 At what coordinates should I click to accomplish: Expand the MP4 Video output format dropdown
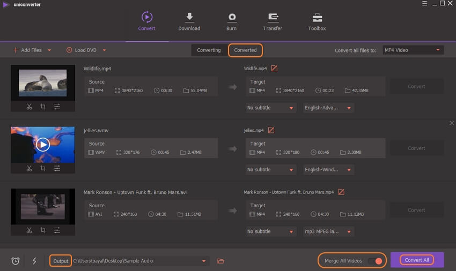pyautogui.click(x=413, y=50)
